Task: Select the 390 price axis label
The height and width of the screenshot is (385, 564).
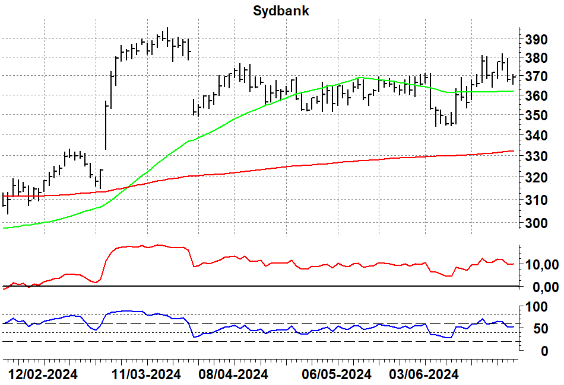Action: (x=536, y=40)
